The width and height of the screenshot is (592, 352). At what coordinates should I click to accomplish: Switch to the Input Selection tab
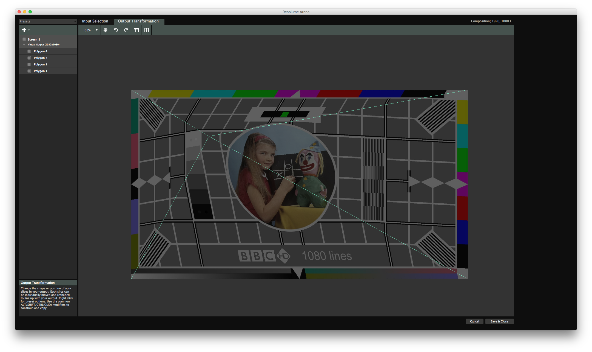95,21
